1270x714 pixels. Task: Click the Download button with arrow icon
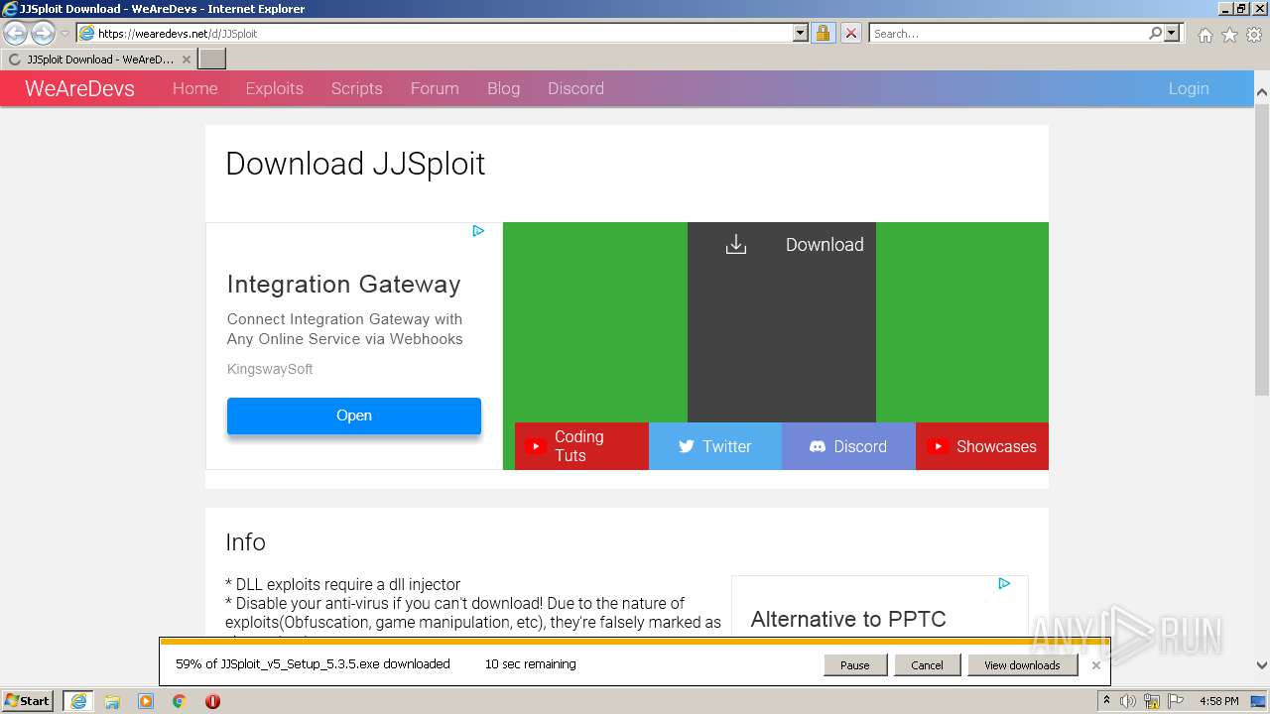[782, 321]
